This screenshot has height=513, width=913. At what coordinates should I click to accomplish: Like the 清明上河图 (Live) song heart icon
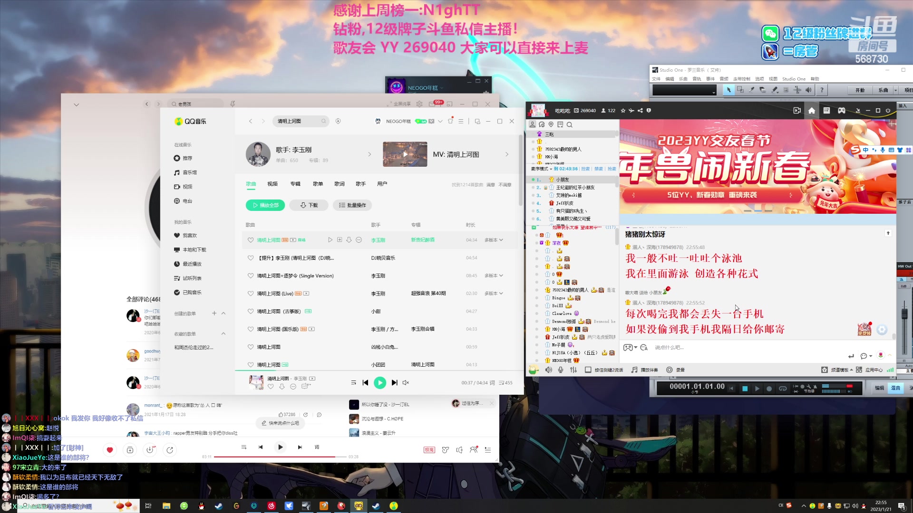pos(251,294)
